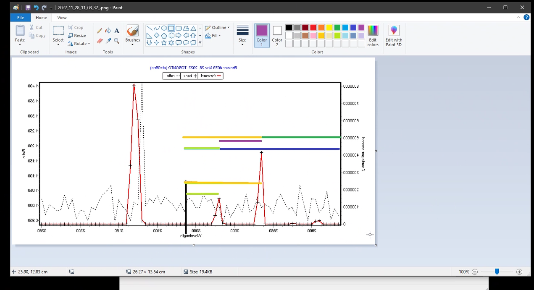The width and height of the screenshot is (534, 290).
Task: Set Color 1 as the active color slot
Action: click(262, 35)
